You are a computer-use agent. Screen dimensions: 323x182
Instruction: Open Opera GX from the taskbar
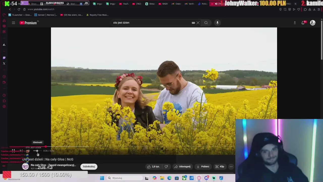pyautogui.click(x=199, y=178)
